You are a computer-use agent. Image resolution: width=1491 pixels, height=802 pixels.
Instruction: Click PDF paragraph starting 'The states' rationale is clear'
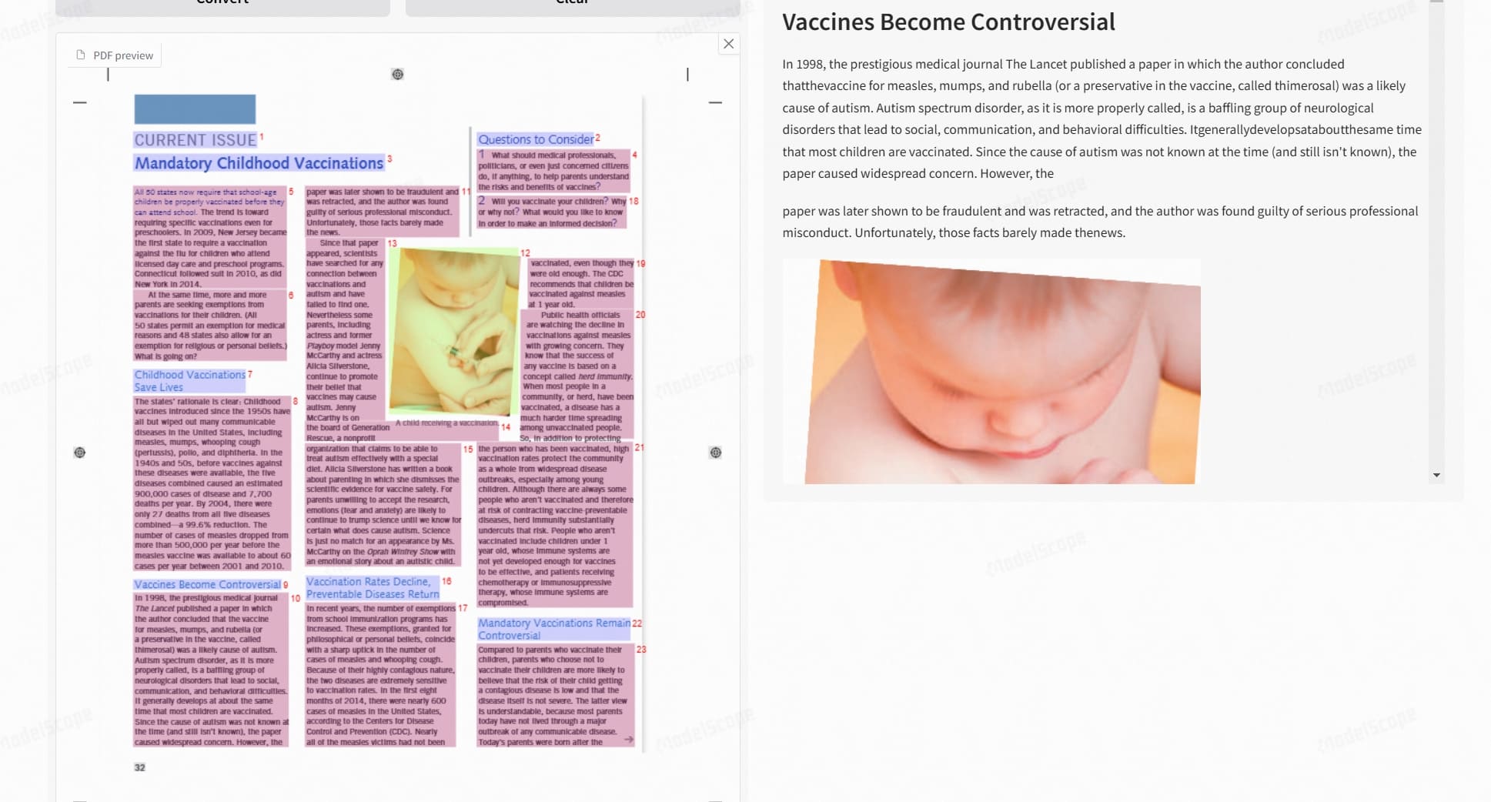pos(212,483)
